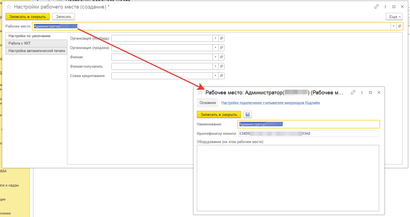Get link icon in Рабочее место dialog
This screenshot has width=410, height=217.
pyautogui.click(x=353, y=92)
